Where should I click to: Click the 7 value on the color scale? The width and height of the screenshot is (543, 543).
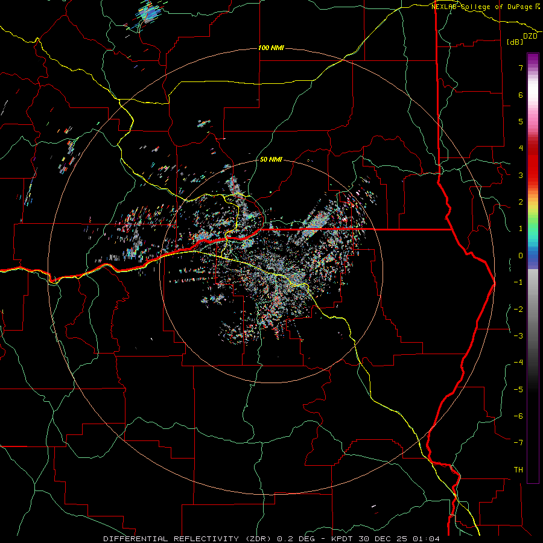tap(521, 68)
